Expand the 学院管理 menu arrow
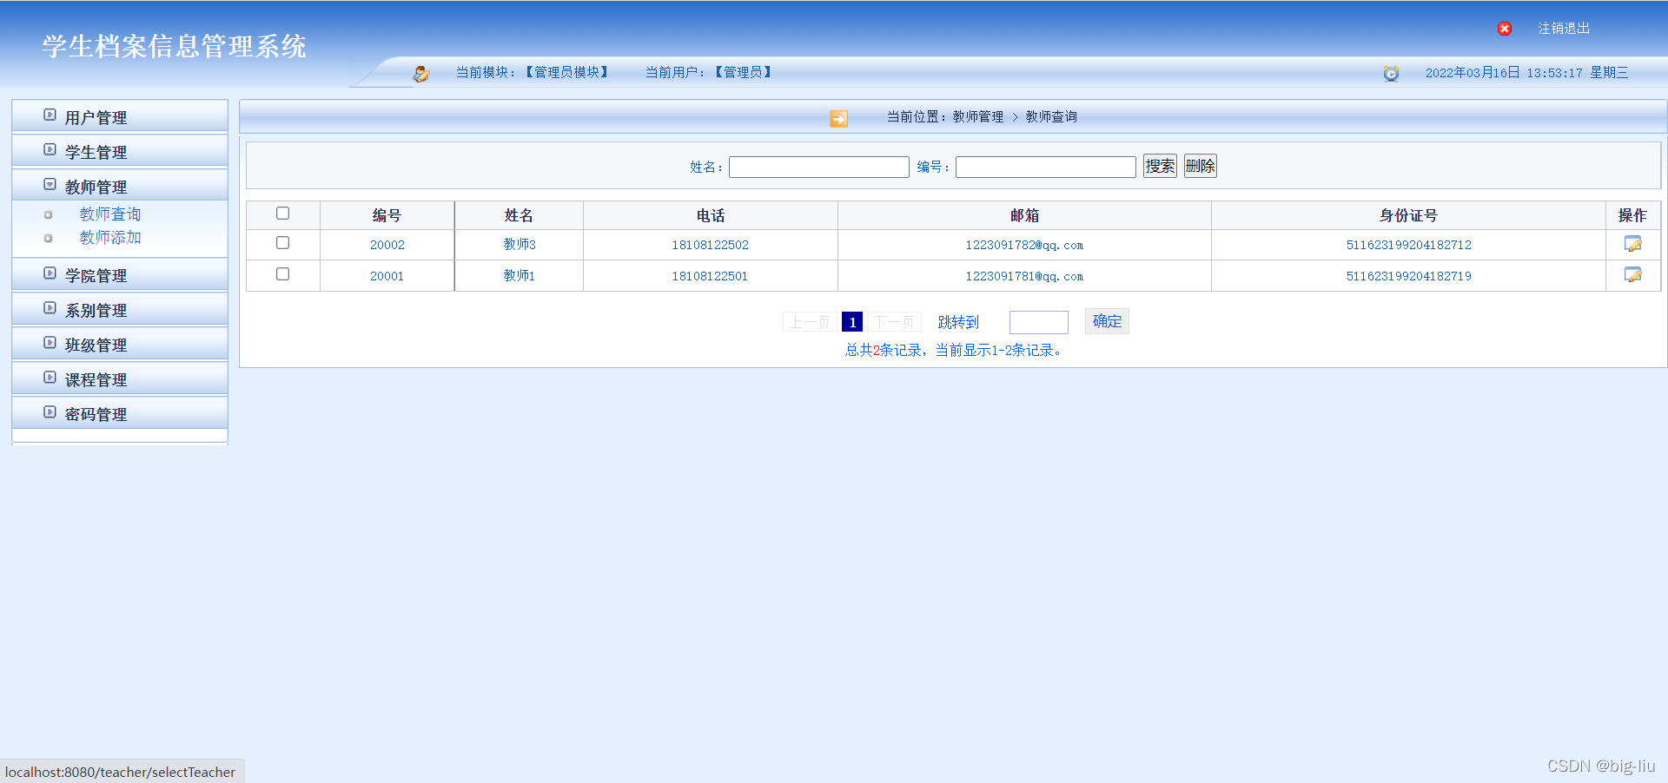The height and width of the screenshot is (783, 1668). 50,273
